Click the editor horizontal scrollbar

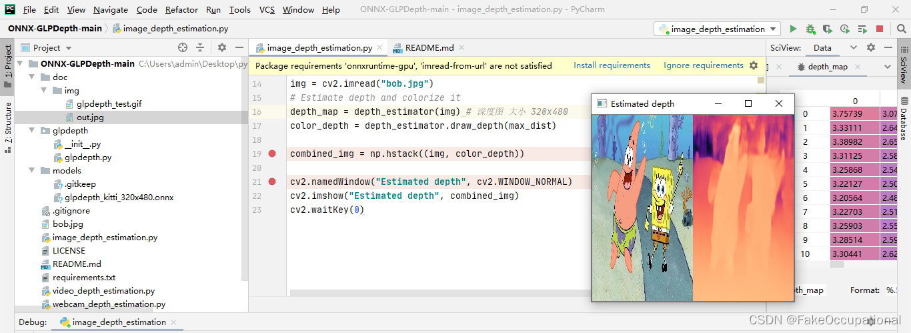[x=440, y=293]
